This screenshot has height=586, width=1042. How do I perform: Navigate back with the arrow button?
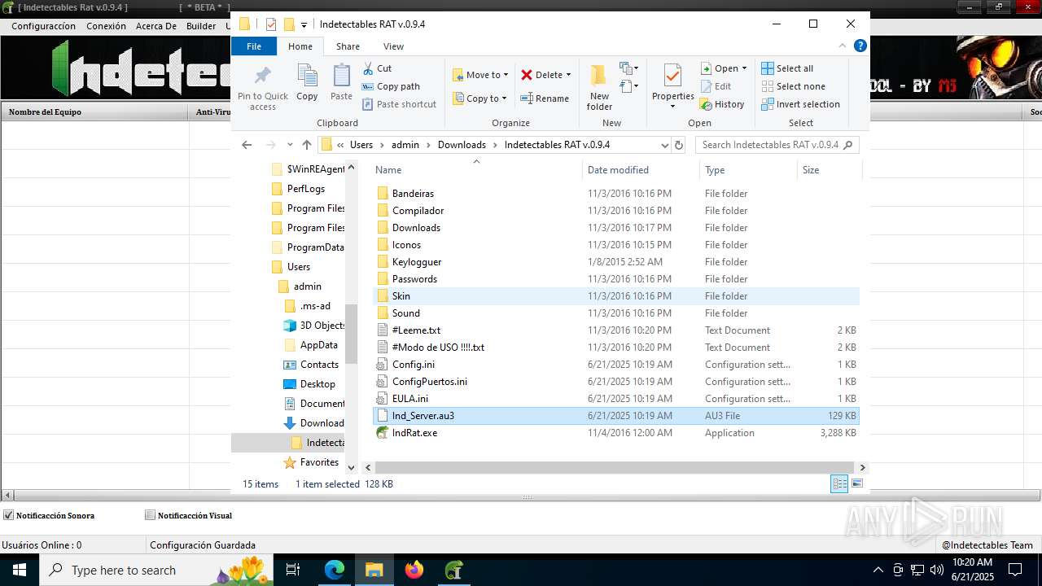point(247,145)
